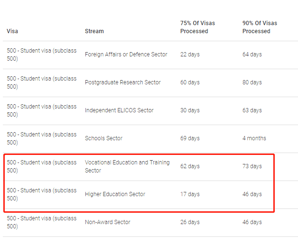Select Vocational Education and Training Sector cell
This screenshot has height=244, width=298.
tap(127, 166)
